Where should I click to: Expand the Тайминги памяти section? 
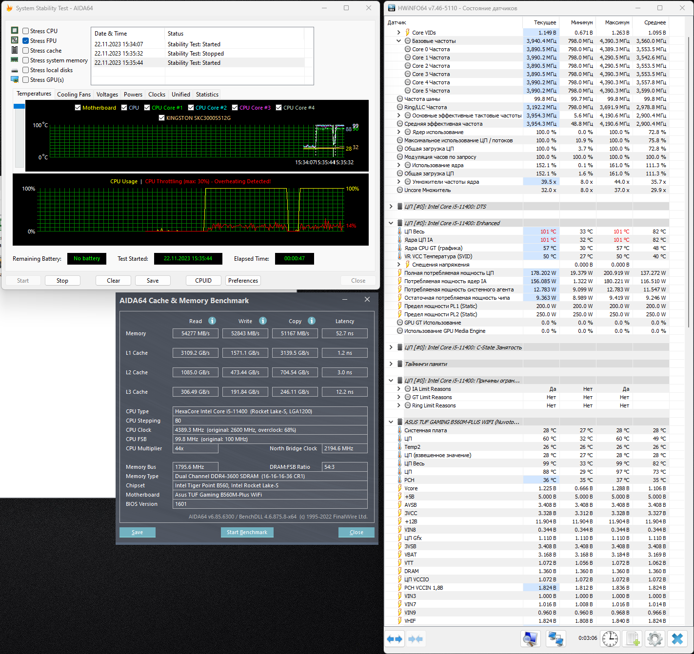[x=391, y=364]
